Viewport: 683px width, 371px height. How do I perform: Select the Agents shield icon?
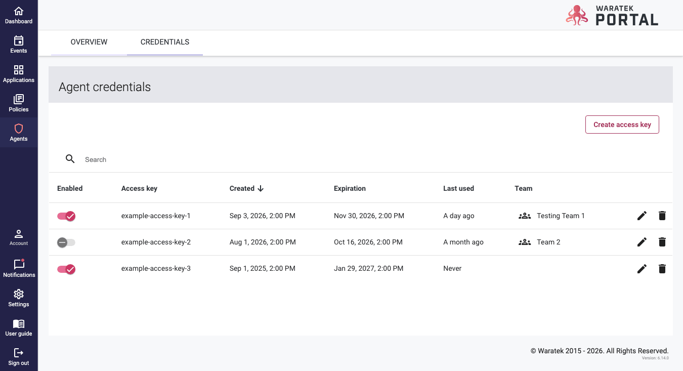[x=19, y=129]
